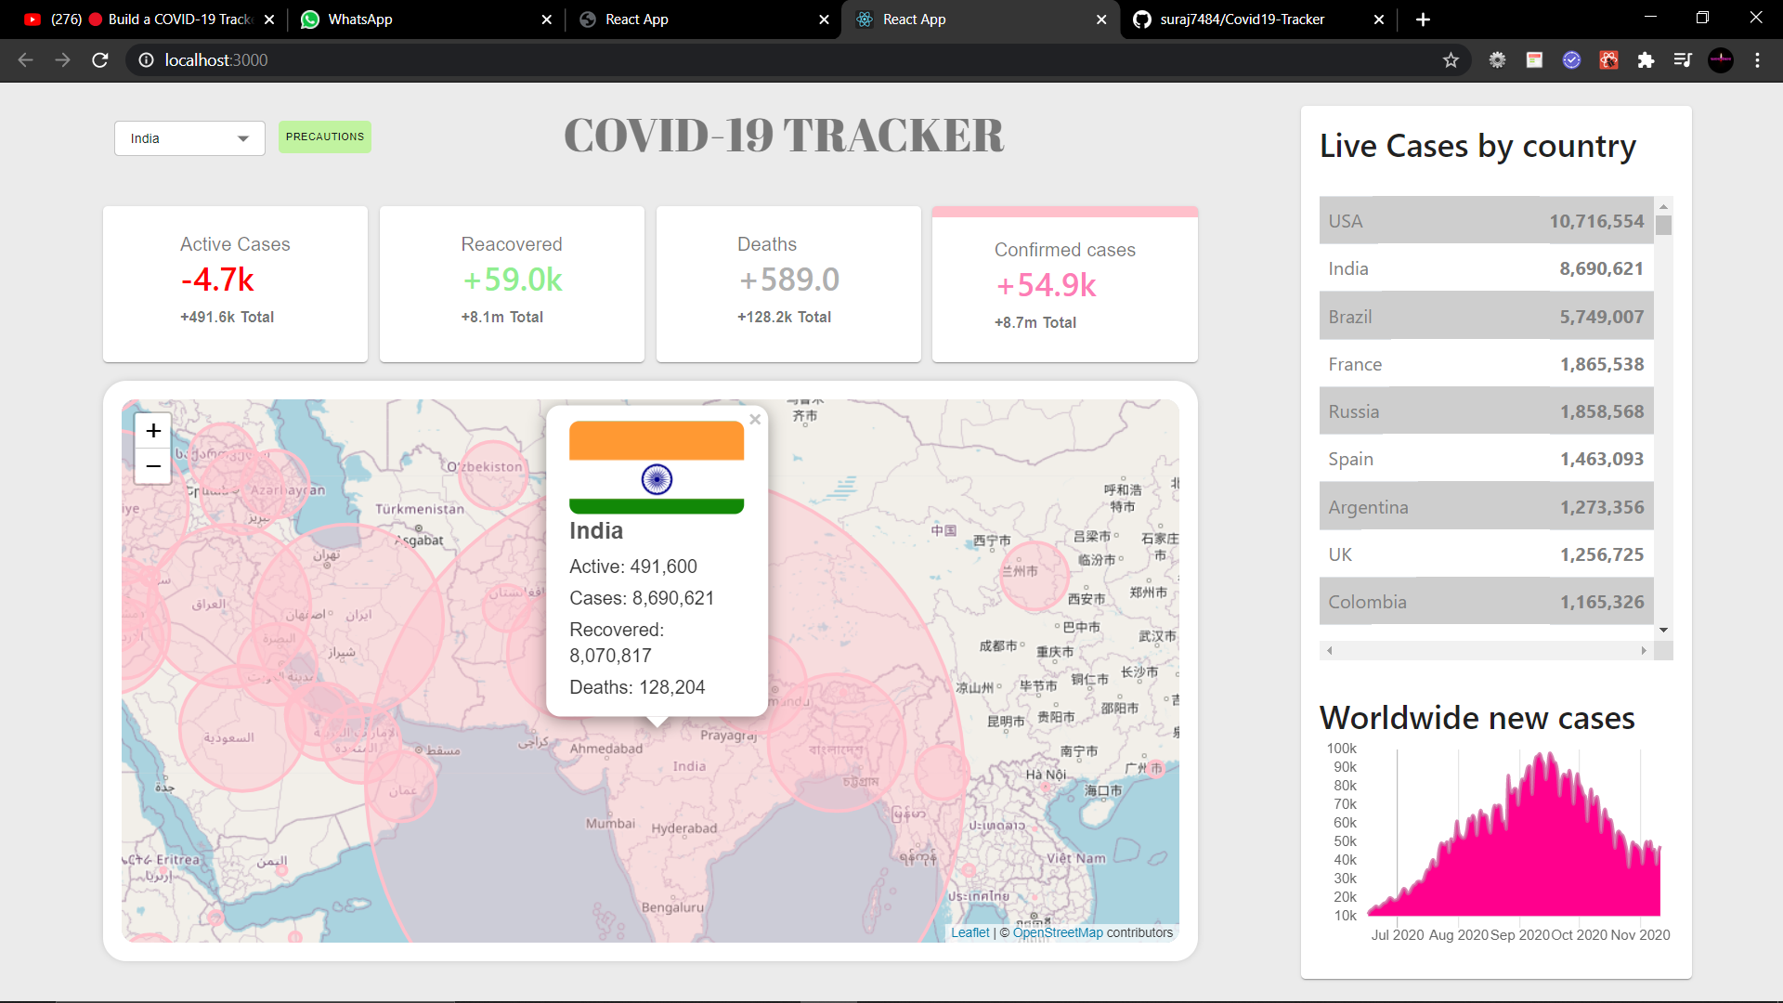Click the Oct 2020 label on chart axis
This screenshot has height=1003, width=1783.
[x=1579, y=935]
